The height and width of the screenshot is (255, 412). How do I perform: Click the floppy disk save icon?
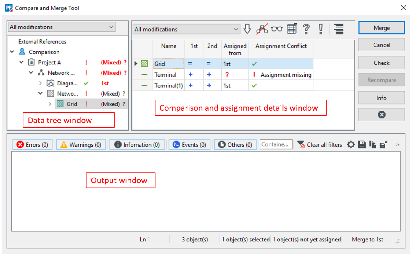pos(362,145)
